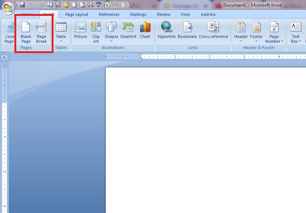Click the Left Indent square marker on ruler
Screen dimensions: 306x213
pyautogui.click(x=140, y=60)
